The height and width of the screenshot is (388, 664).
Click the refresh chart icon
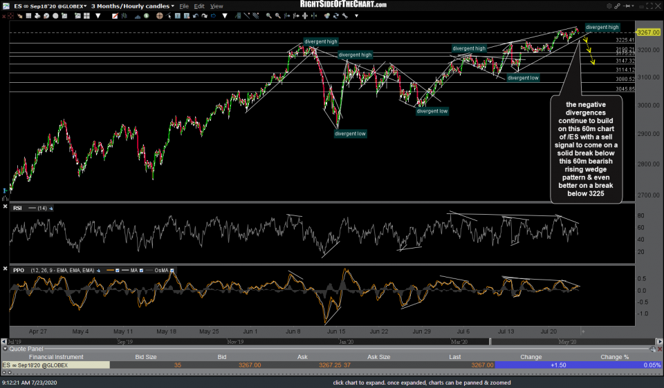[336, 16]
